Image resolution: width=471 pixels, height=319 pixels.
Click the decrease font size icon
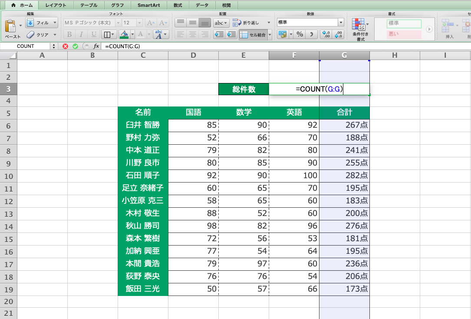(162, 23)
